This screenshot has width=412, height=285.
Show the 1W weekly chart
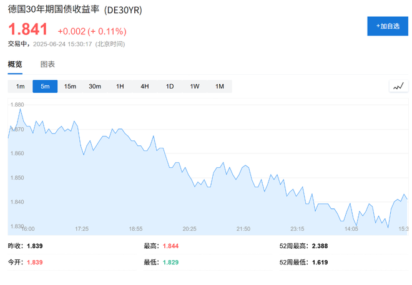195,86
